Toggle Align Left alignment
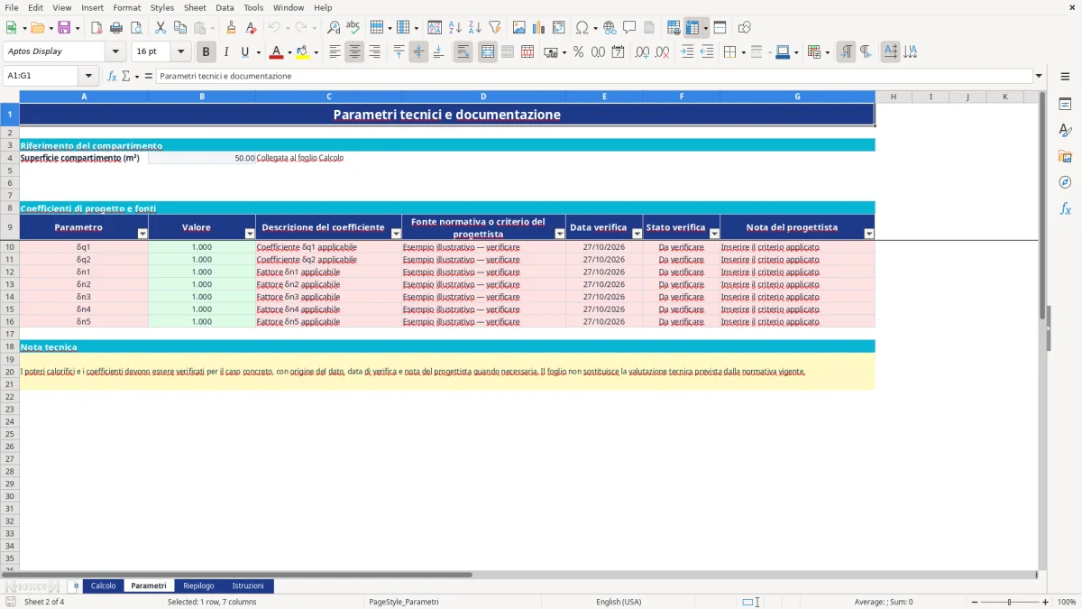Image resolution: width=1082 pixels, height=609 pixels. coord(335,52)
